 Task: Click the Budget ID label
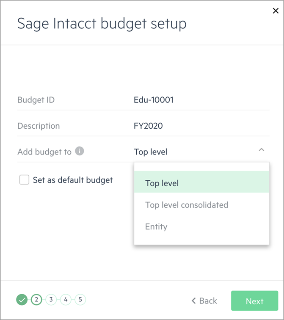pos(36,100)
